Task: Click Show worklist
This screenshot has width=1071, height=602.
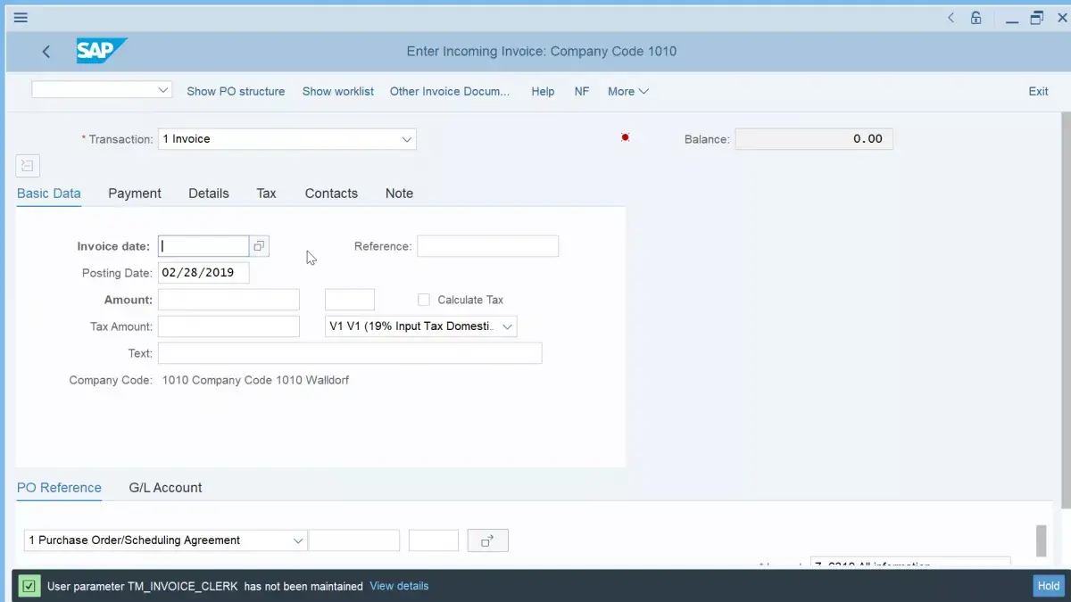Action: 338,91
